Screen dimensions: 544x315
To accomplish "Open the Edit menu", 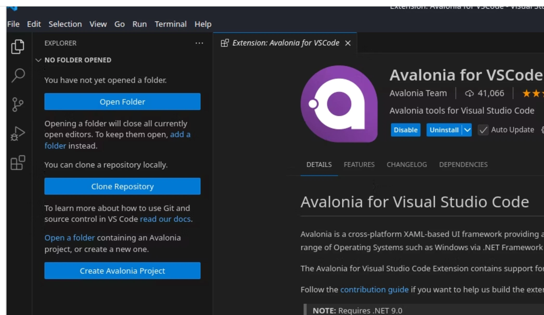I will (x=34, y=24).
